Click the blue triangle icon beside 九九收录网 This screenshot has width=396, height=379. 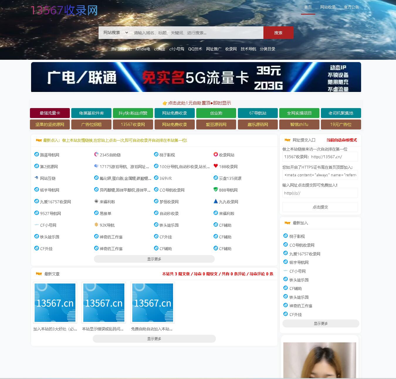point(216,201)
